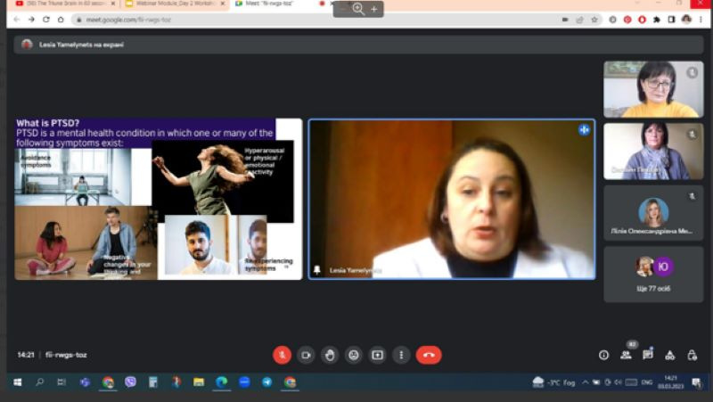Open host controls lock icon
This screenshot has width=713, height=402.
click(693, 355)
